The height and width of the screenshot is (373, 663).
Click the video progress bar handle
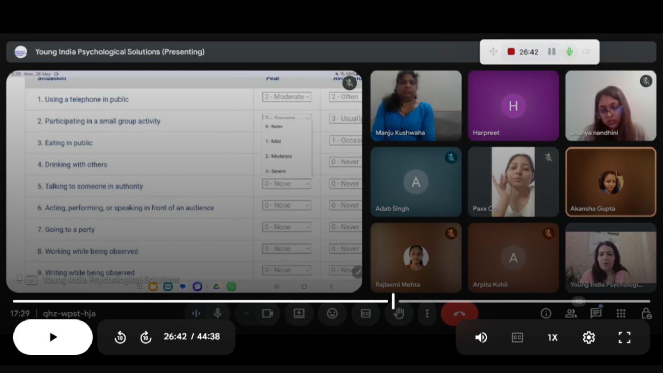393,301
